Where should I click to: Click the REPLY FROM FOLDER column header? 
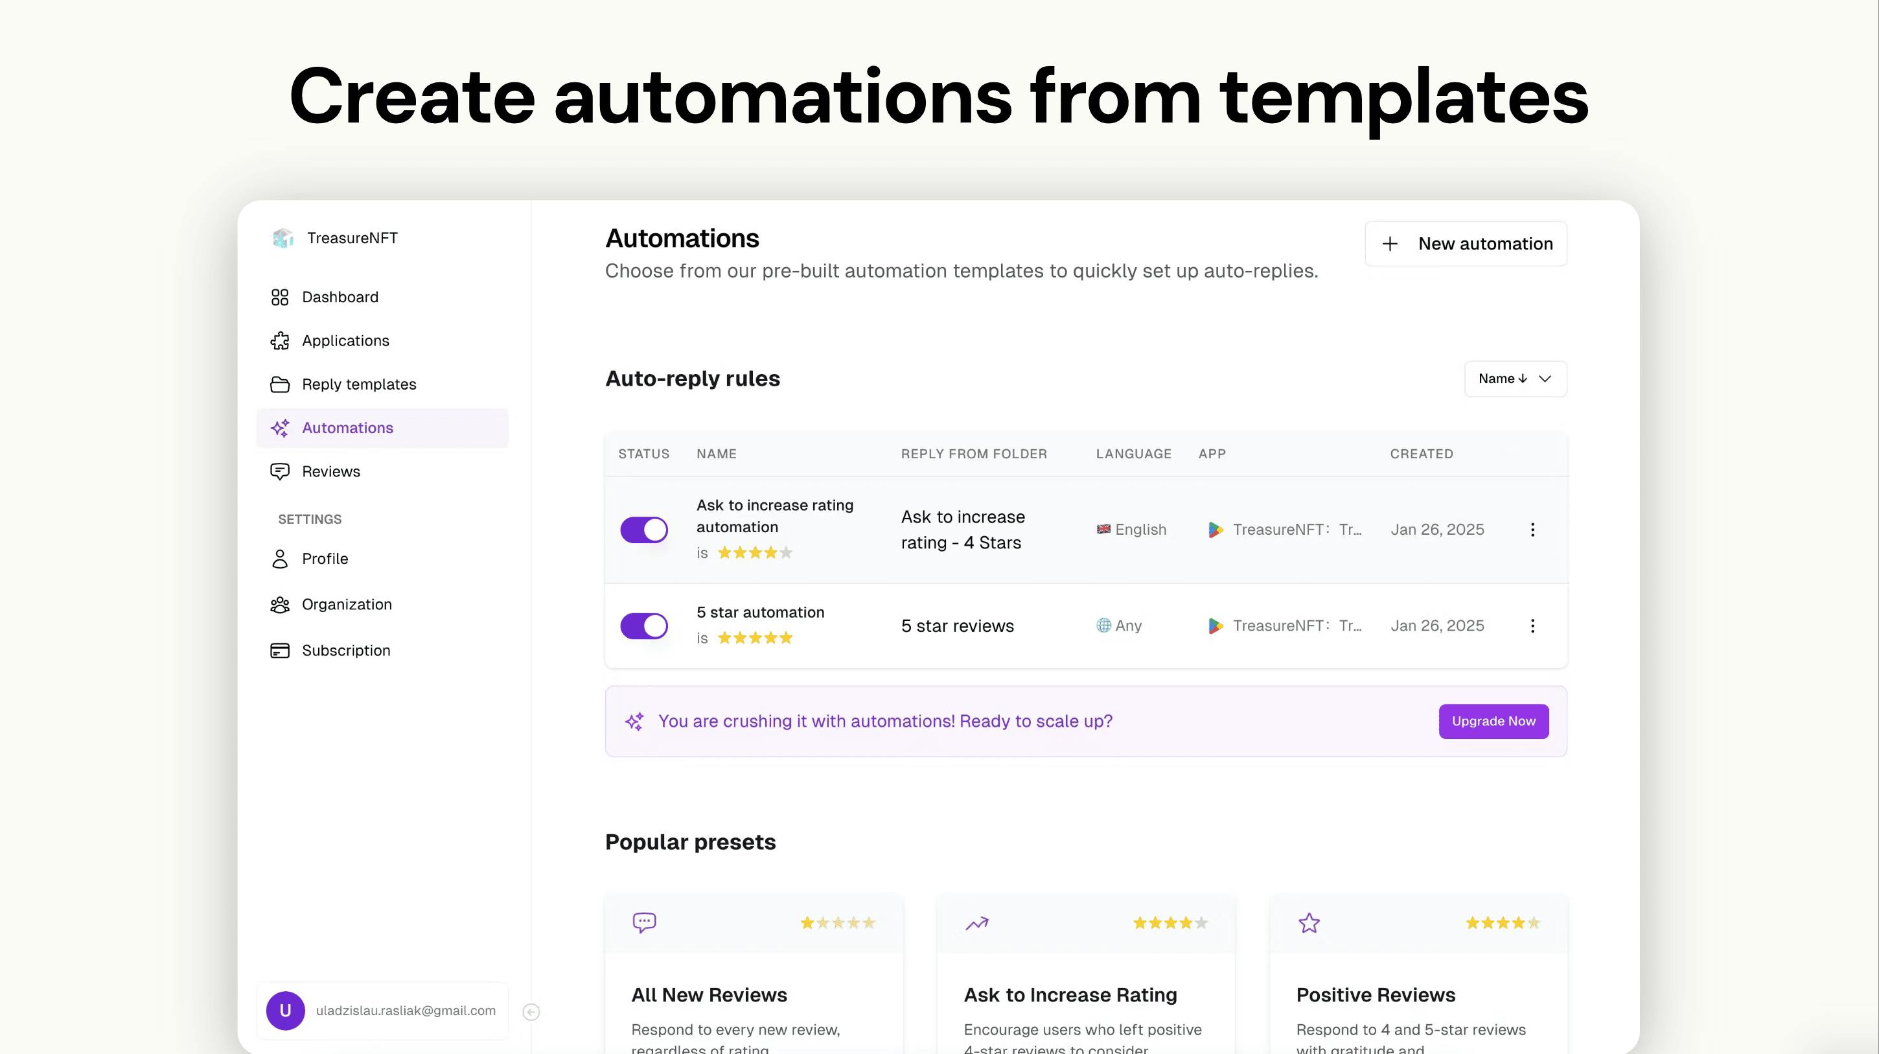(974, 454)
